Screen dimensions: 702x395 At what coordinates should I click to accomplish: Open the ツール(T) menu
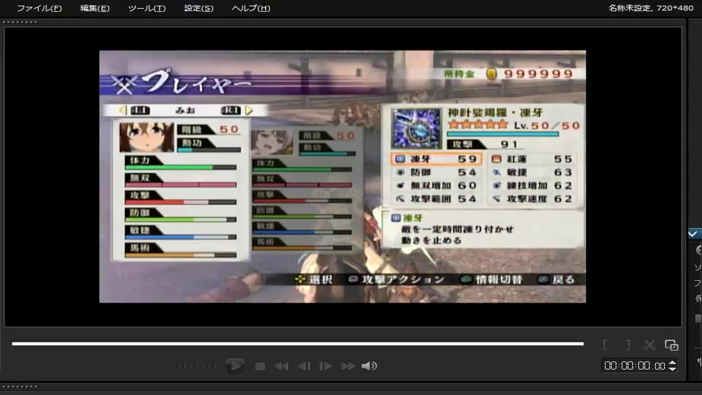146,8
